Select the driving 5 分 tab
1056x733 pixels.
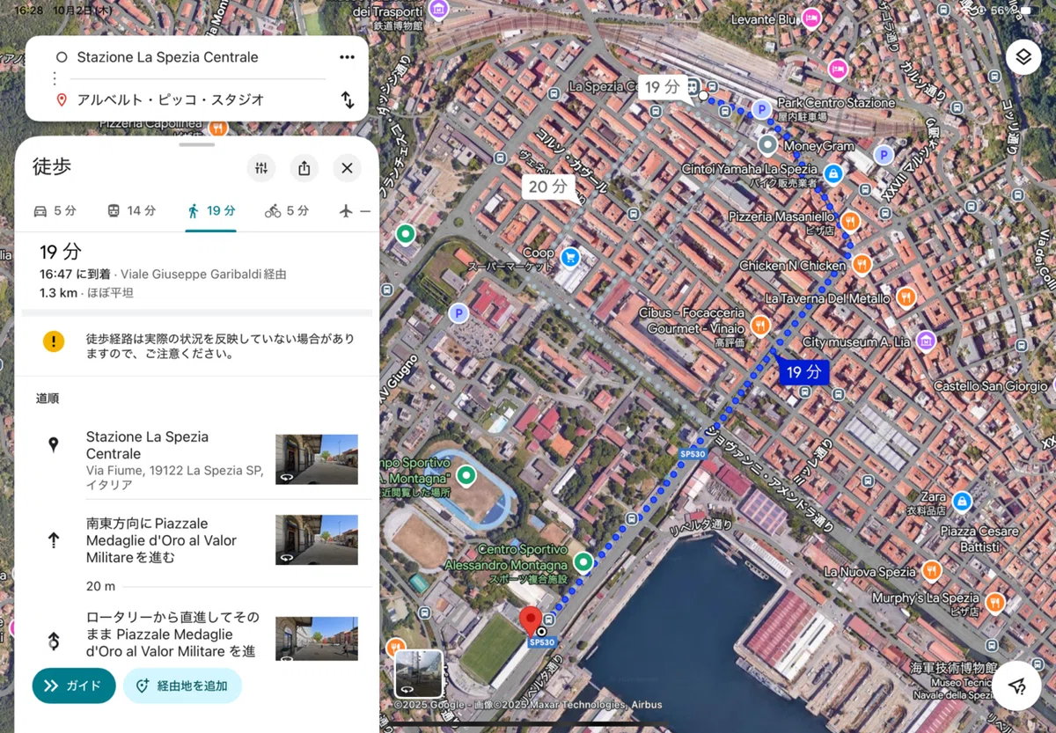55,211
